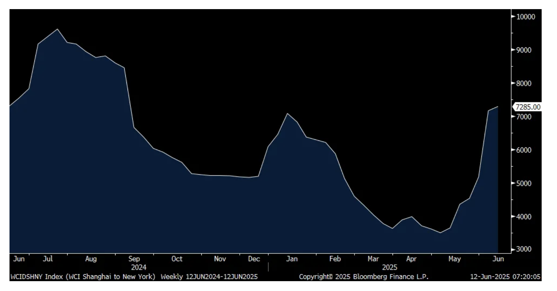
Task: Click the Sep month label on x-axis
Action: (134, 259)
